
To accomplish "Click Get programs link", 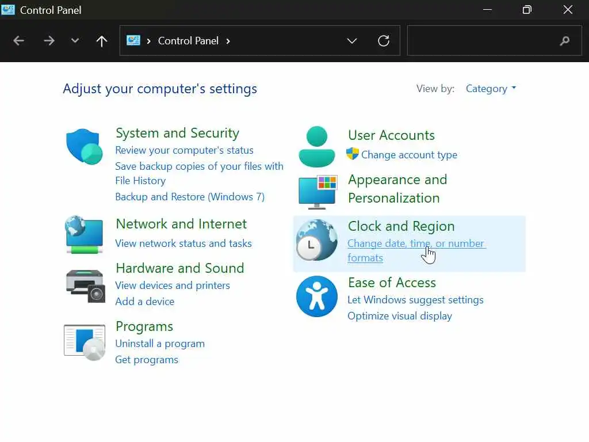I will [x=147, y=360].
